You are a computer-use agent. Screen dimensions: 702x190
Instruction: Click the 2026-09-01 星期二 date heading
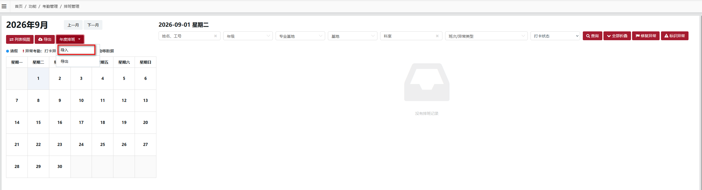[184, 25]
